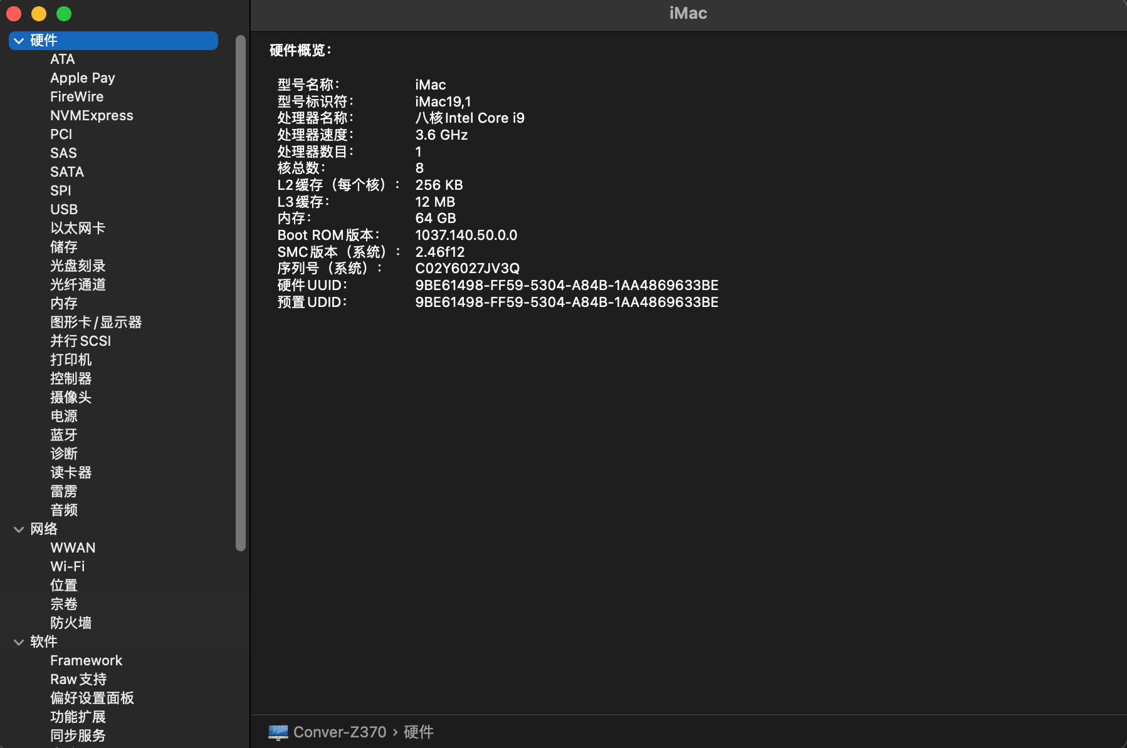Collapse the 软件 section chevron
This screenshot has width=1127, height=748.
(19, 642)
